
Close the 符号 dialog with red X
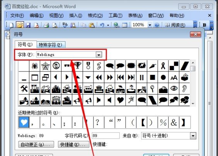(x=196, y=34)
